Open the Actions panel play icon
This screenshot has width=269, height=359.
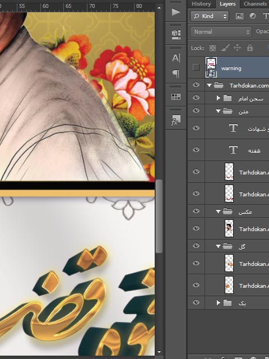176,12
